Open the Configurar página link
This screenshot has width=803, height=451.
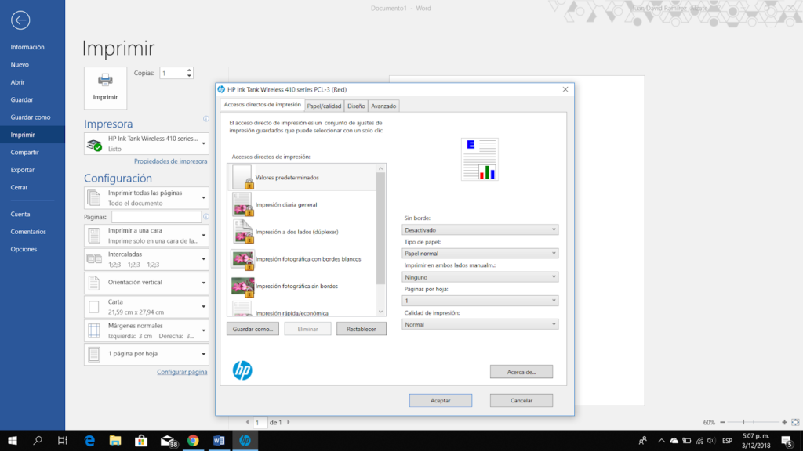(x=182, y=372)
